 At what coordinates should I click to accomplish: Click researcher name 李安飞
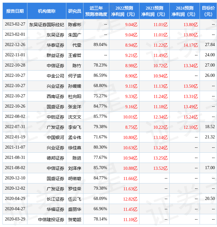coord(75,127)
